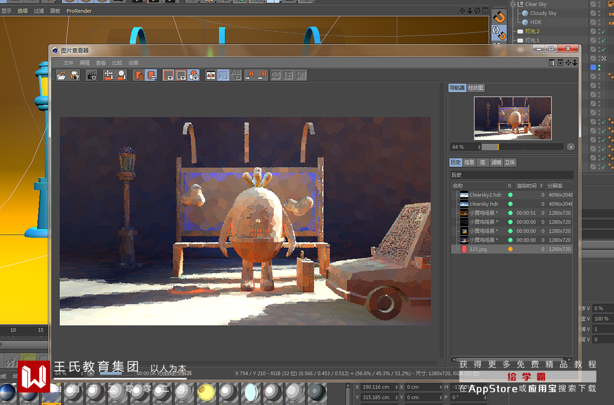614x405 pixels.
Task: Click the set as A icon
Action: point(250,75)
